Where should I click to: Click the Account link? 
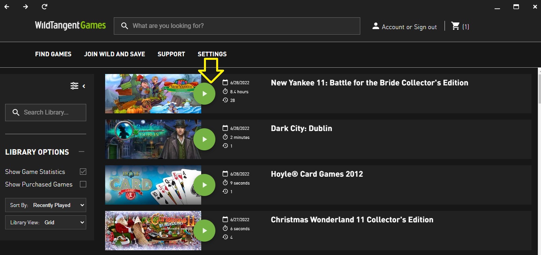pyautogui.click(x=393, y=27)
